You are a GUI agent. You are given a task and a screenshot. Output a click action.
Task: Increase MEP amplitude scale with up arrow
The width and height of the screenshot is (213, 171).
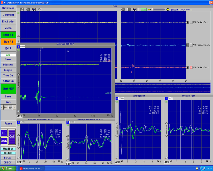click(18, 74)
